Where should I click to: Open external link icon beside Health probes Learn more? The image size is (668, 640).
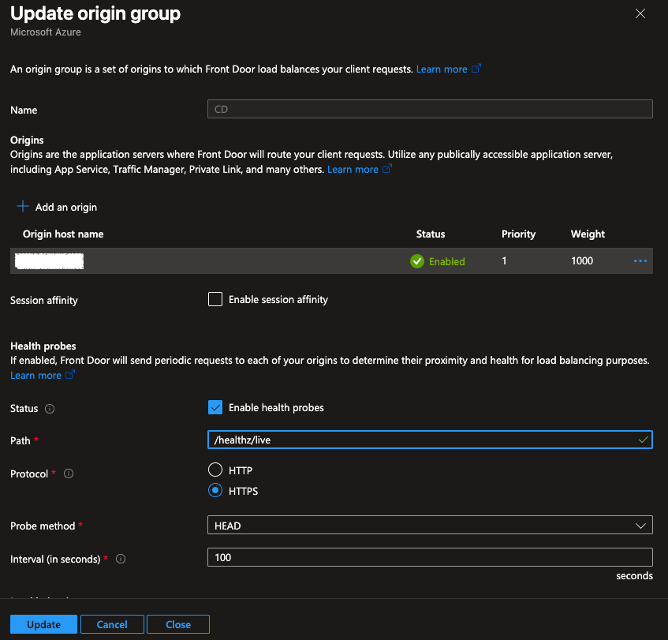(70, 375)
